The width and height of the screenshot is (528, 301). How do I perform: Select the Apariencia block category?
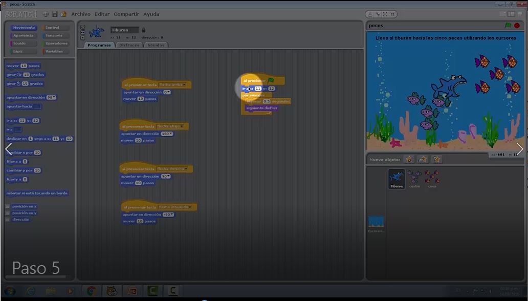(24, 35)
